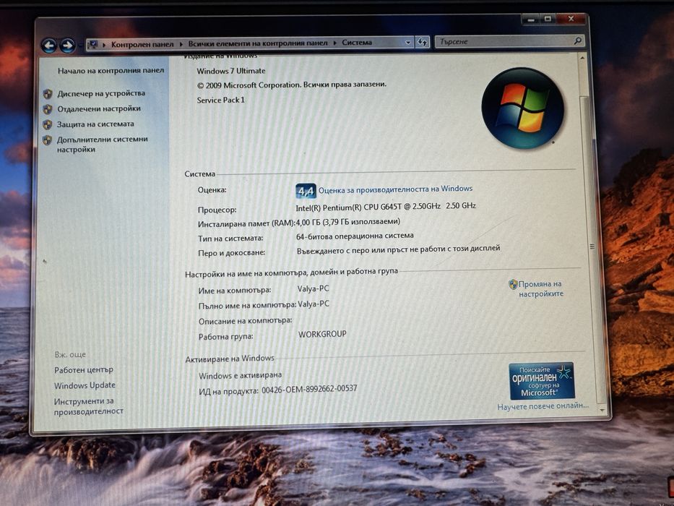Minimize the System window
Image resolution: width=674 pixels, height=506 pixels.
[531, 20]
